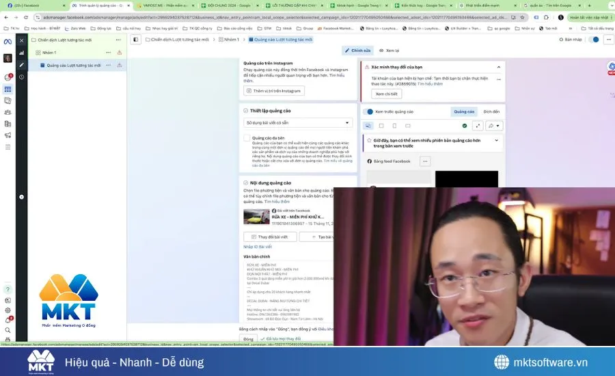Open the Zalo Web bookmark

tap(75, 28)
